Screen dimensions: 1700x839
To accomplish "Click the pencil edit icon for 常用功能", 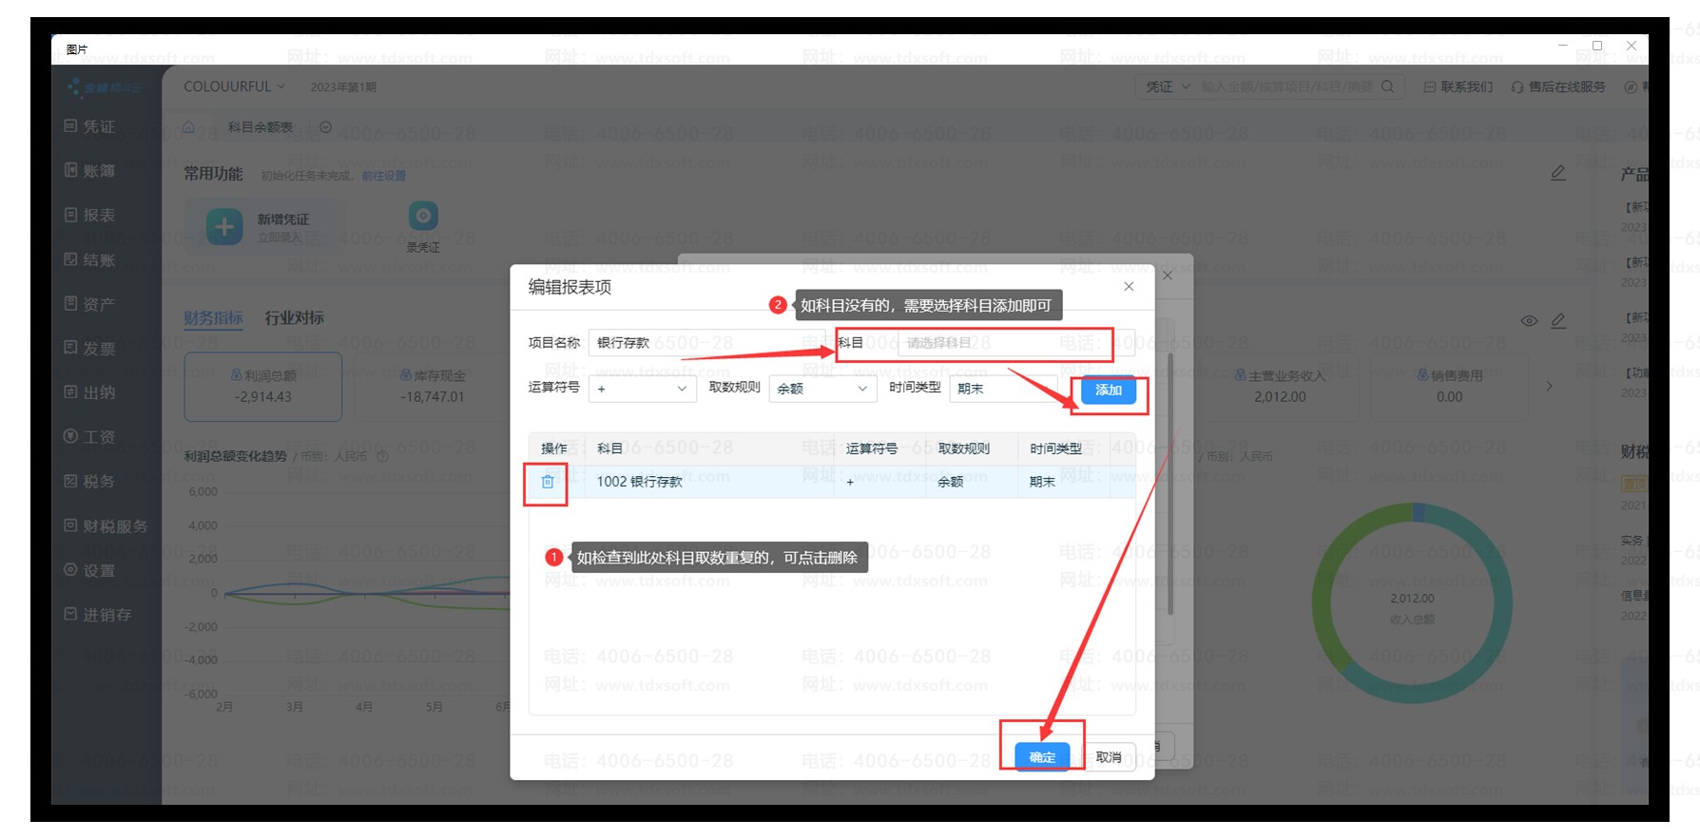I will point(1557,173).
